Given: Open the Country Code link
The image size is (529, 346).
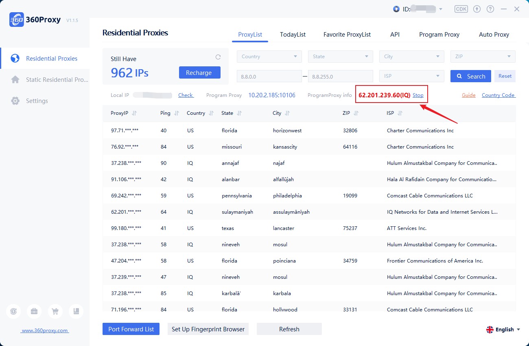Looking at the screenshot, I should [498, 95].
